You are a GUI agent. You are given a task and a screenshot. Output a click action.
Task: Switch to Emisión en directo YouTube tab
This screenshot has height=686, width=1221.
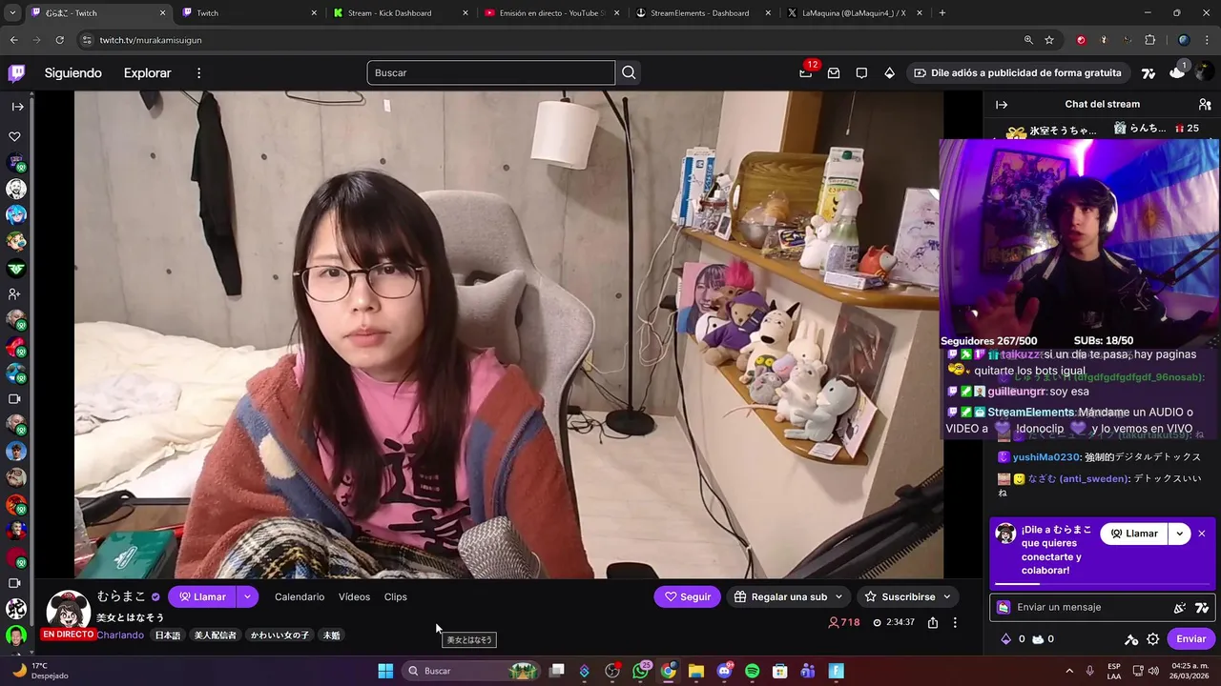(550, 13)
